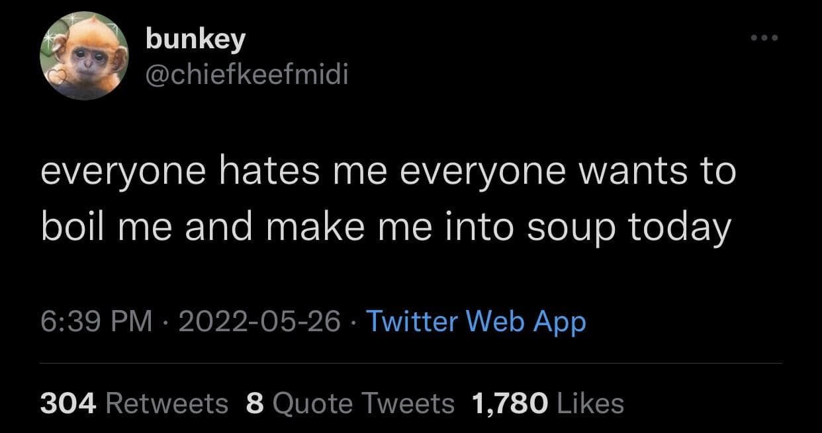
Task: Click tweet line starting "everyone hates me"
Action: (388, 172)
